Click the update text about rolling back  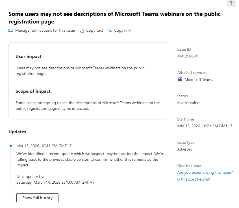tap(90, 159)
